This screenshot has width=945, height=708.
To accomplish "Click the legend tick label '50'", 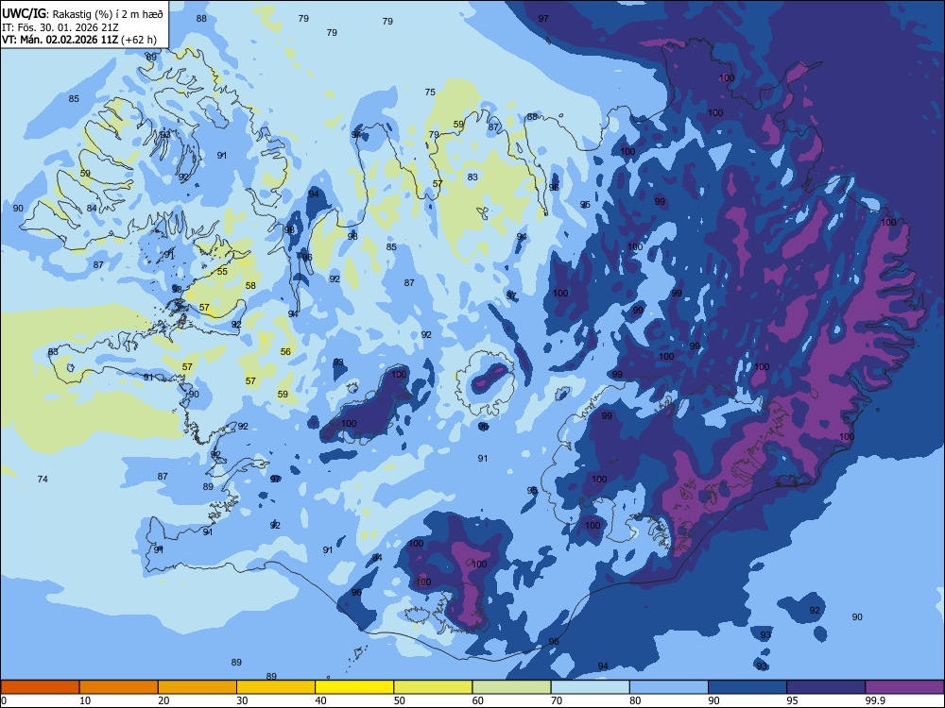I will (400, 700).
